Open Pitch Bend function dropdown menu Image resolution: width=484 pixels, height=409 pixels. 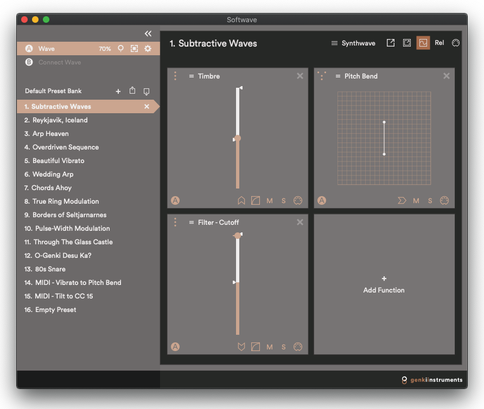coord(356,76)
